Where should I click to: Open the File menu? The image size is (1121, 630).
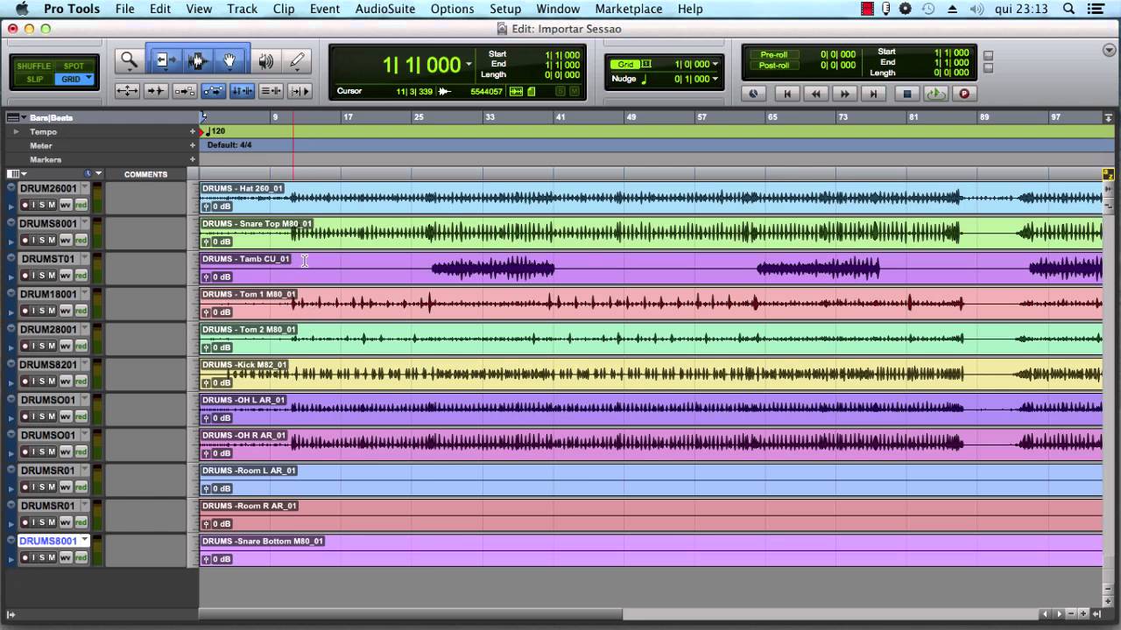[x=124, y=9]
